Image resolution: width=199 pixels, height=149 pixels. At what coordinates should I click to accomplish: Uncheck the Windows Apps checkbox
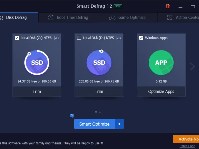[x=141, y=38]
